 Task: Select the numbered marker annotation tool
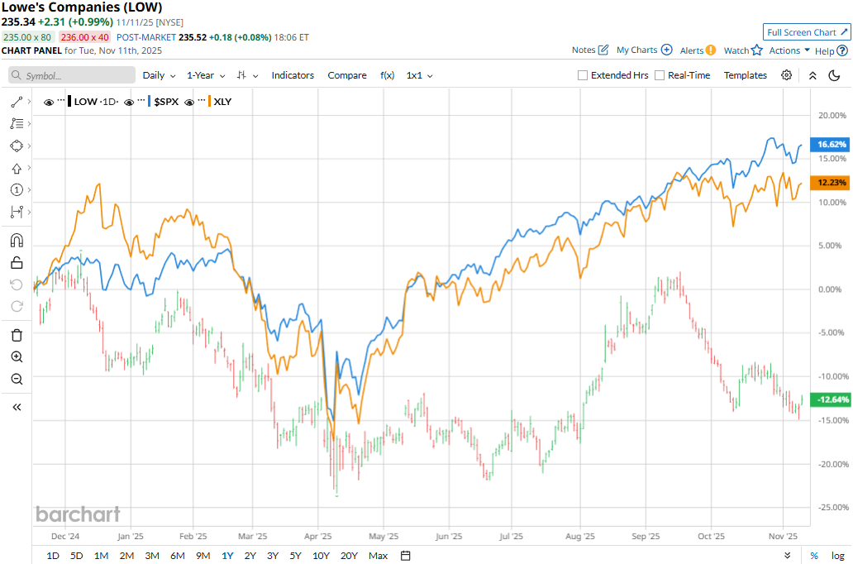[x=17, y=189]
